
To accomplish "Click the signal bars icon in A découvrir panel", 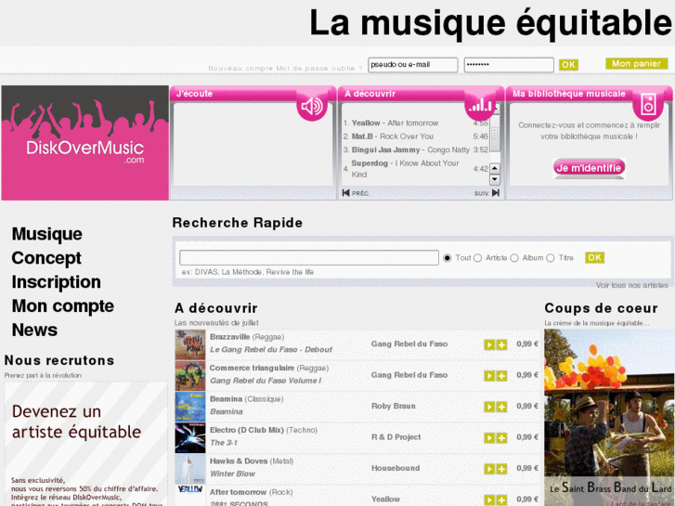I will pyautogui.click(x=480, y=106).
